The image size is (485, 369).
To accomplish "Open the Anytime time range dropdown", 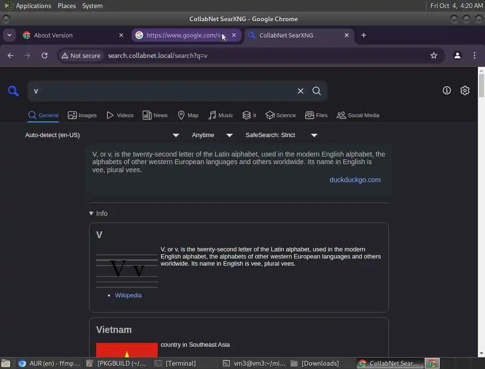I will tap(212, 135).
